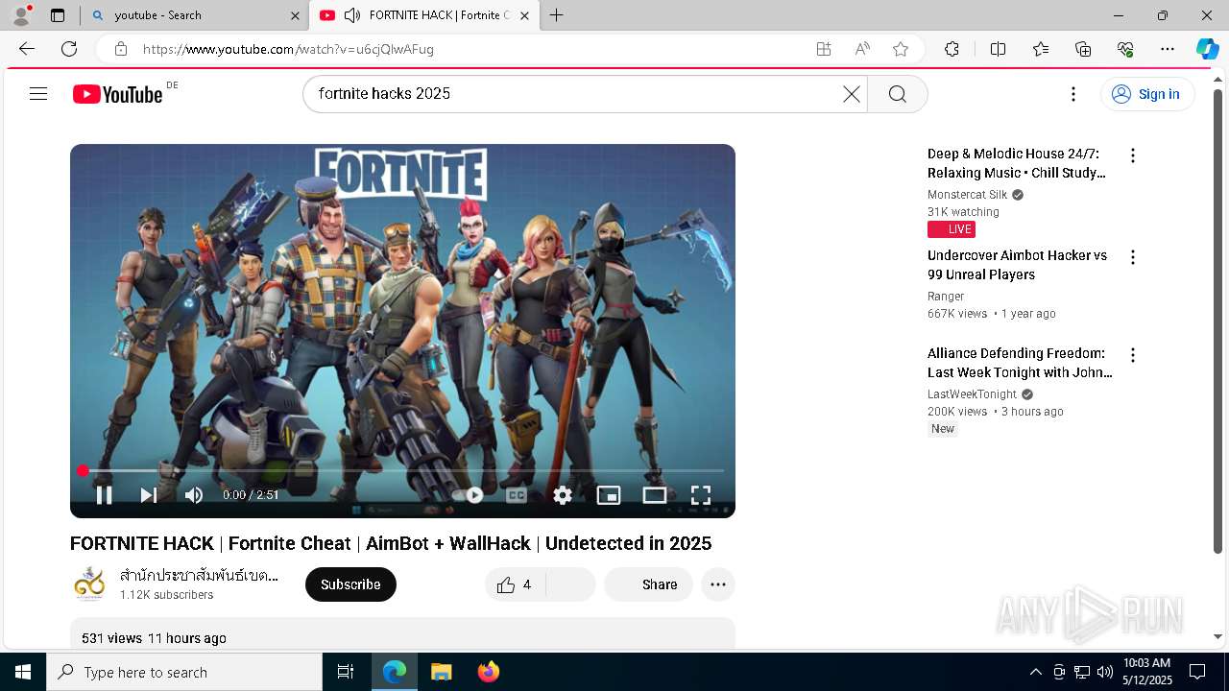Open tab actions menu
This screenshot has height=691, width=1229.
pyautogui.click(x=58, y=15)
